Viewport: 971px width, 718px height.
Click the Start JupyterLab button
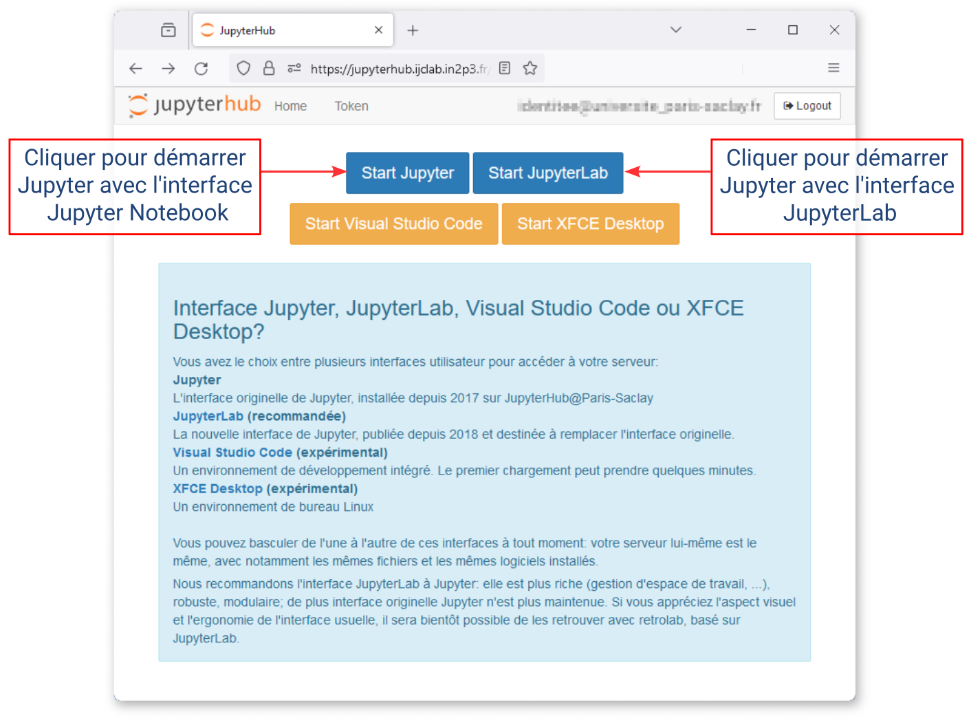[548, 173]
